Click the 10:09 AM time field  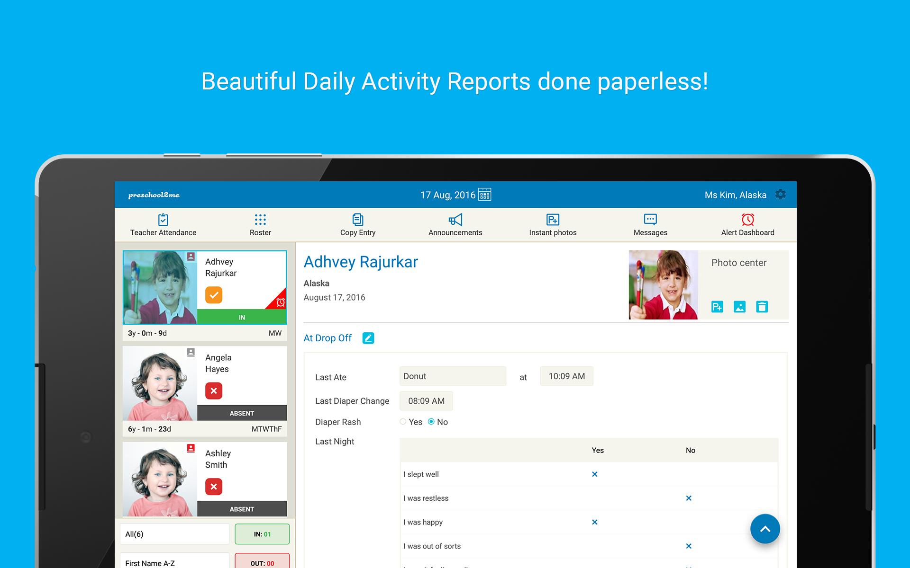click(x=566, y=376)
